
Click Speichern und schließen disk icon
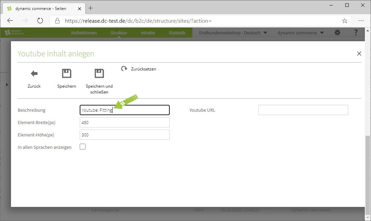[x=99, y=73]
